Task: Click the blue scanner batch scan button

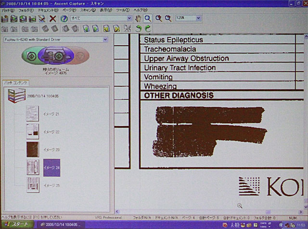Action: [56, 56]
